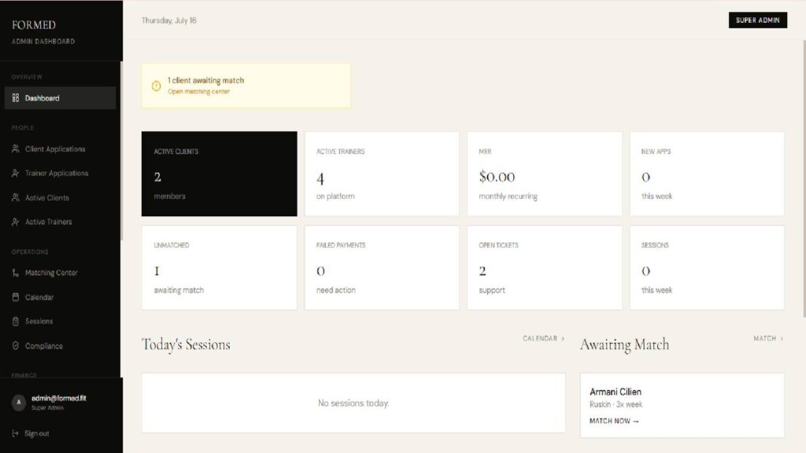Open the Active Clients stat card
The image size is (806, 453).
(220, 174)
